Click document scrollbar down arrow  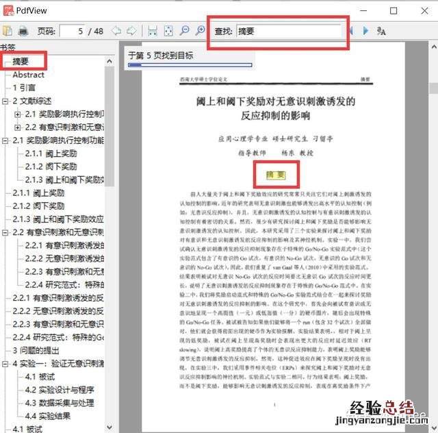(434, 428)
